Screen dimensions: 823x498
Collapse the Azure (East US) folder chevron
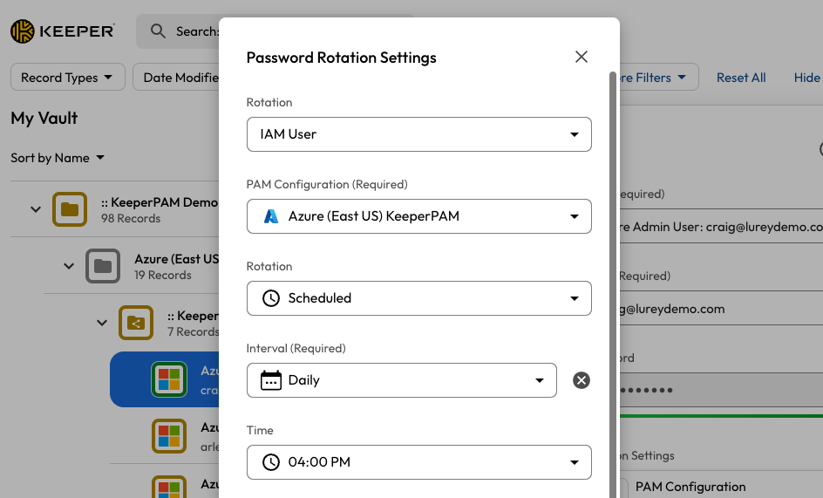(x=69, y=266)
